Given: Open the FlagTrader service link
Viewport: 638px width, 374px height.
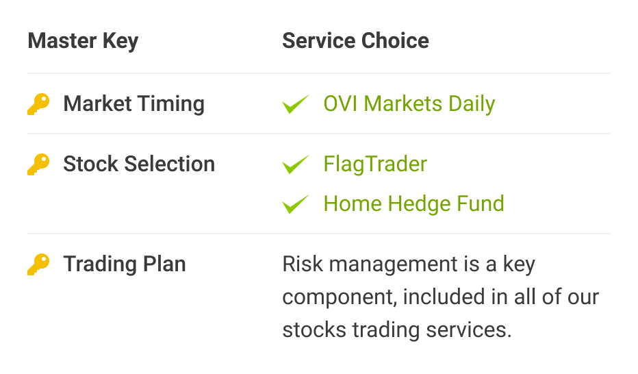Looking at the screenshot, I should point(375,164).
